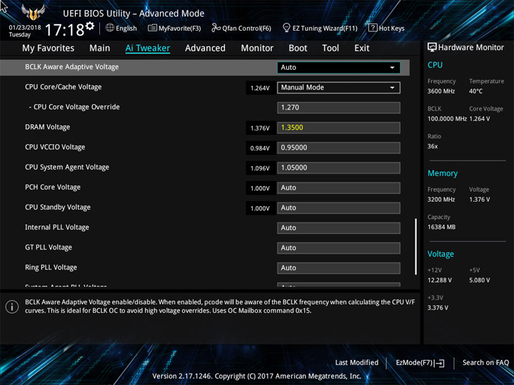Click 0.984V reading beside CPU VCCIO Voltage
514x385 pixels.
260,148
